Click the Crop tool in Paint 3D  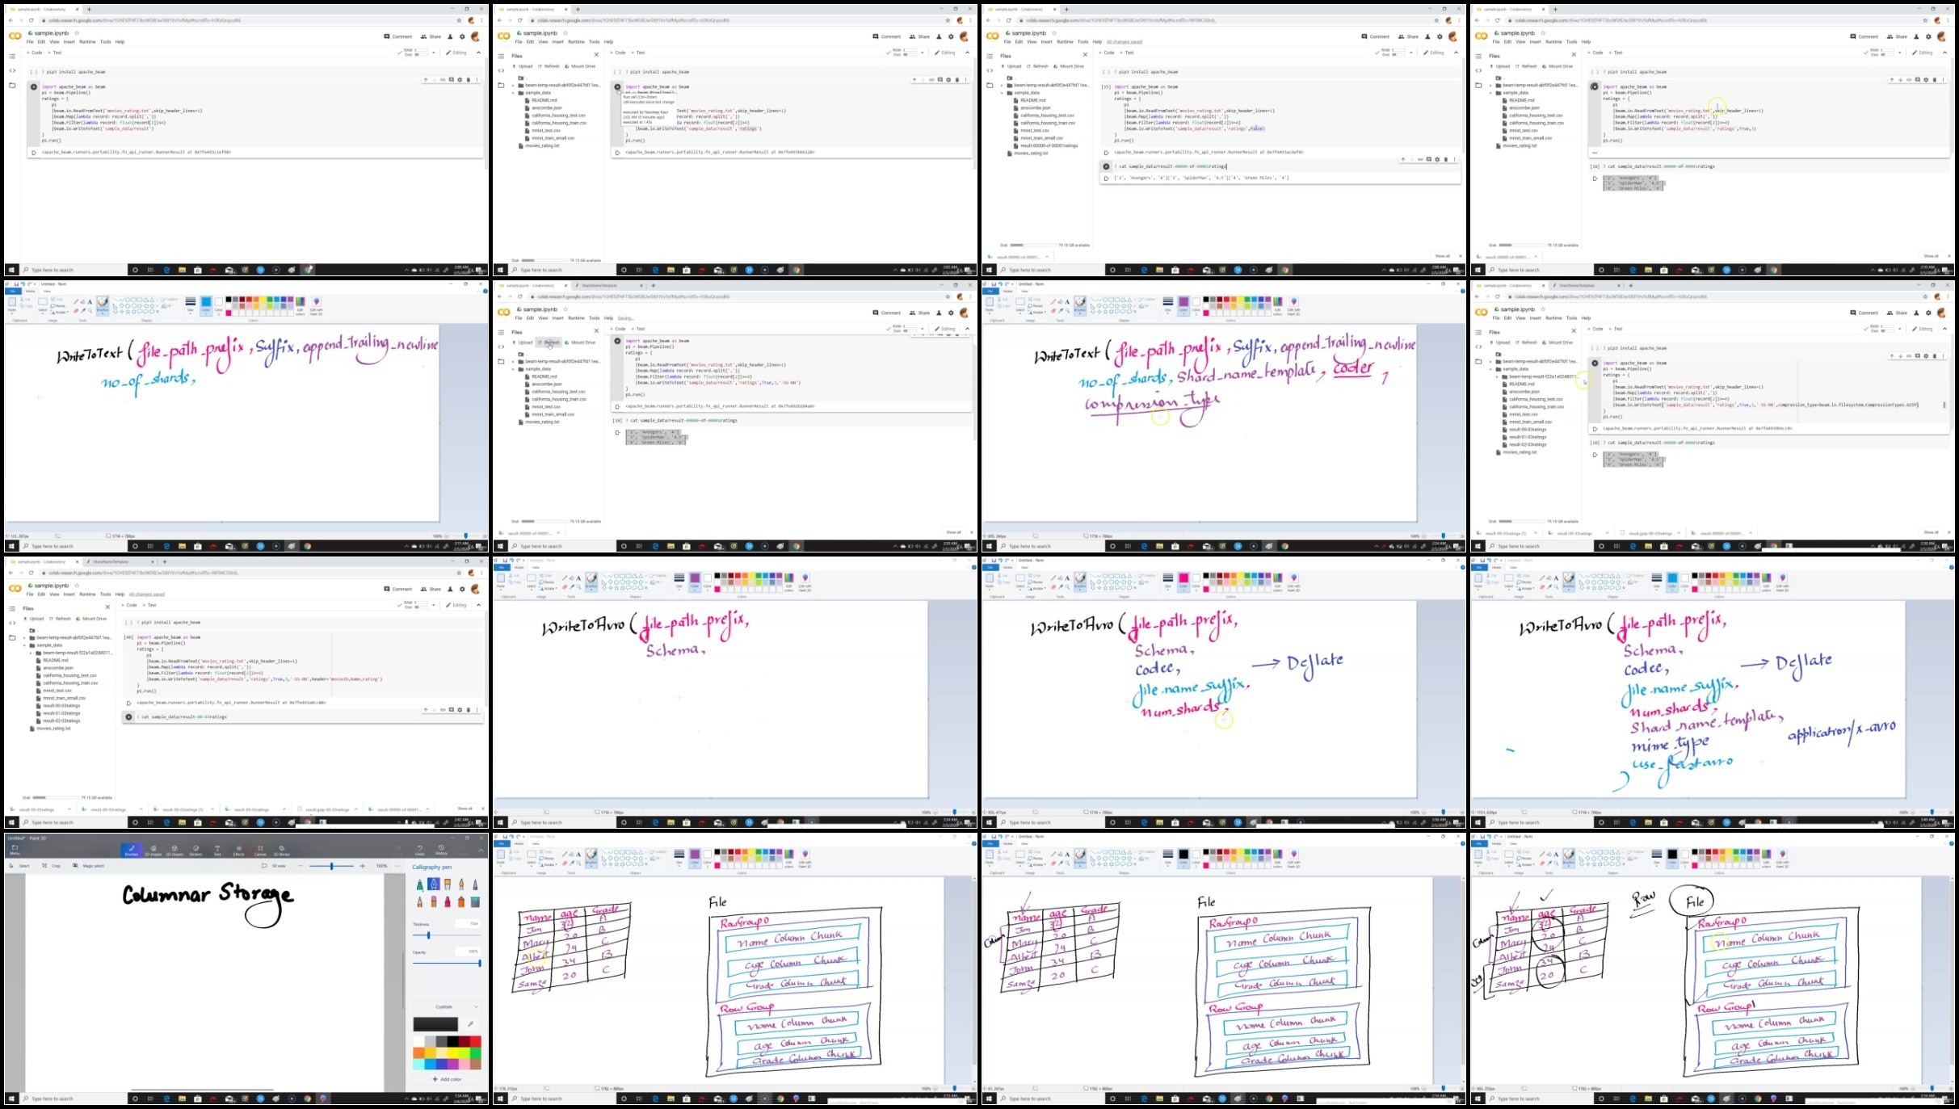point(51,866)
